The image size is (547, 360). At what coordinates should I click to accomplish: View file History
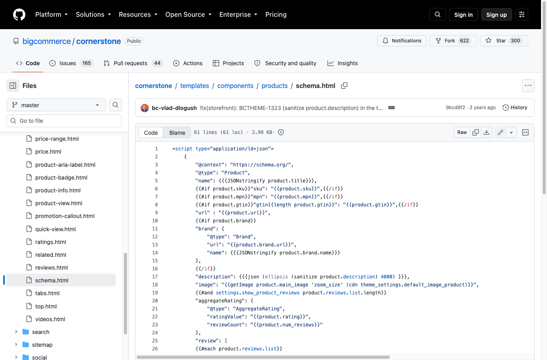(x=515, y=108)
